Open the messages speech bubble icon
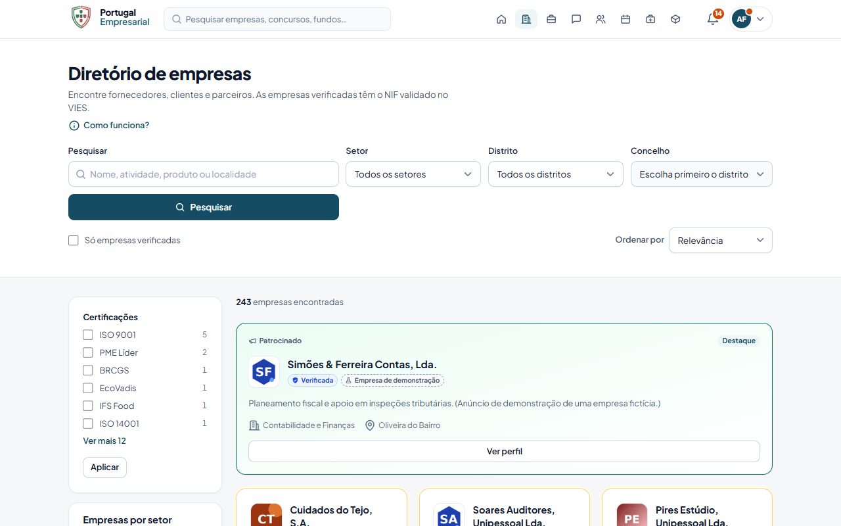841x526 pixels. (x=576, y=19)
